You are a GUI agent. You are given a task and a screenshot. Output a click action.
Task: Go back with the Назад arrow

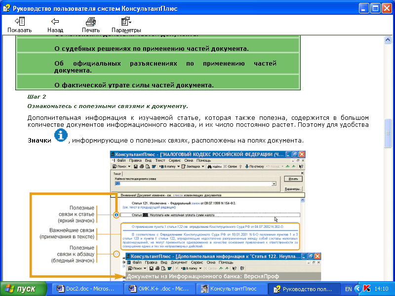click(55, 25)
